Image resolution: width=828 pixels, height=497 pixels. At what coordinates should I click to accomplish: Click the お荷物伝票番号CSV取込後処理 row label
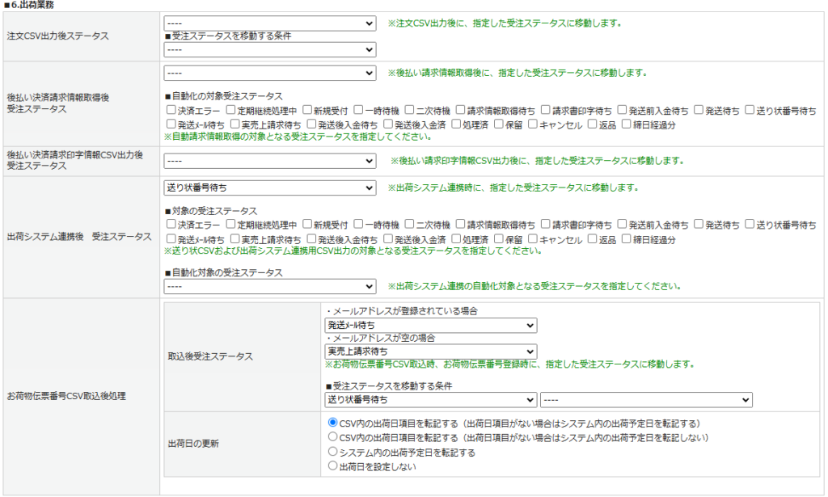tap(66, 396)
